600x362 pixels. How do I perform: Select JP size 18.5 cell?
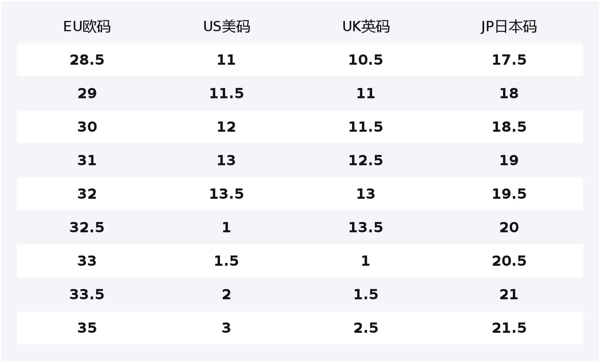[509, 127]
